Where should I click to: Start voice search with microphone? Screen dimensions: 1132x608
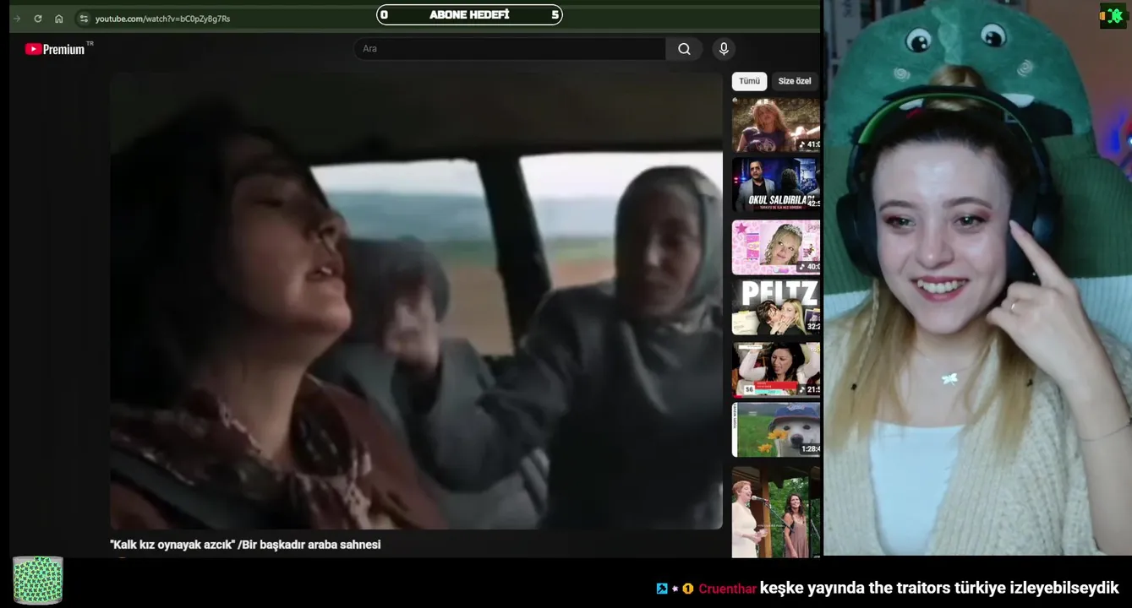tap(724, 49)
